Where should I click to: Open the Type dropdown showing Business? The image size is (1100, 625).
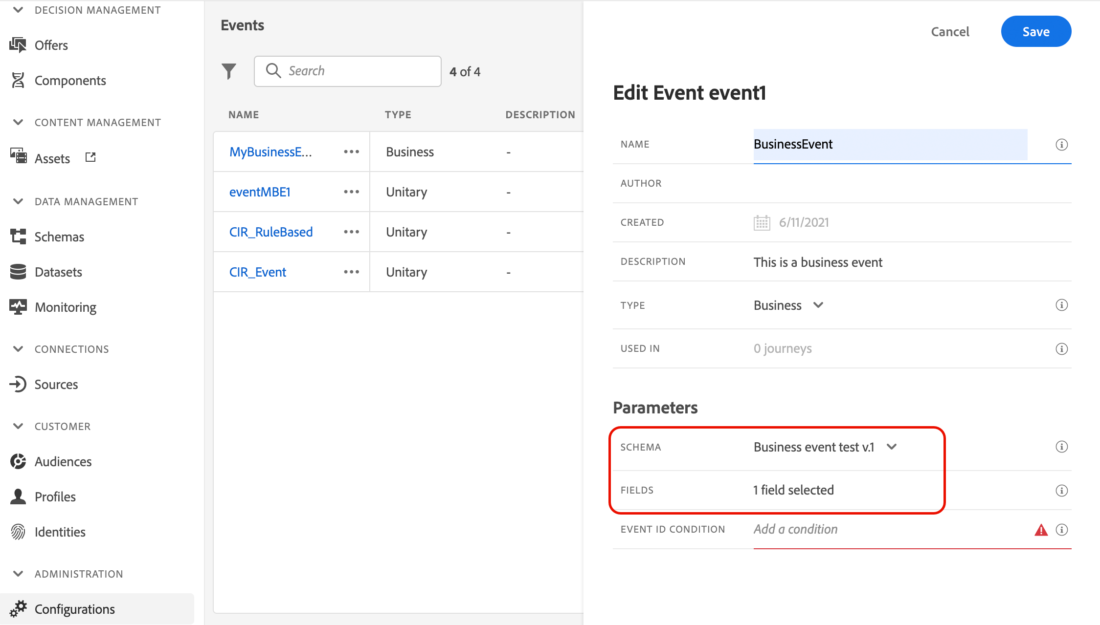(788, 305)
